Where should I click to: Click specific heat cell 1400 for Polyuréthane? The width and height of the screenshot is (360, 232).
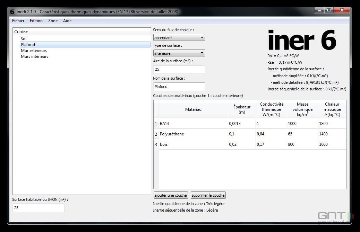(x=332, y=134)
